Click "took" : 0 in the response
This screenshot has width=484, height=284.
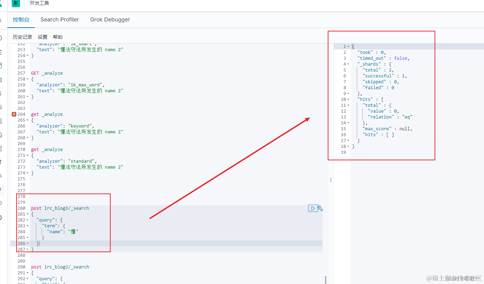click(x=372, y=53)
